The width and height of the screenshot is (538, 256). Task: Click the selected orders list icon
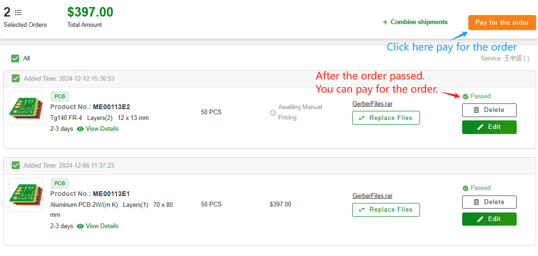tap(18, 13)
